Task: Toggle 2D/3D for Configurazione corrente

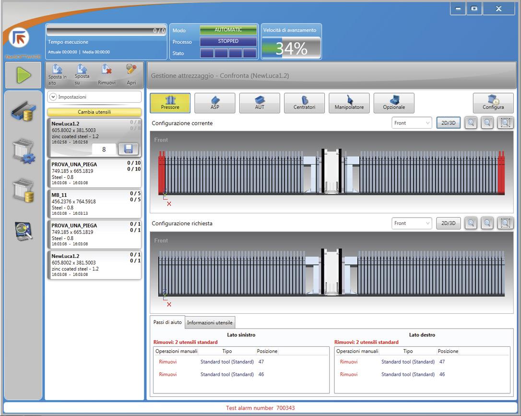Action: click(448, 123)
